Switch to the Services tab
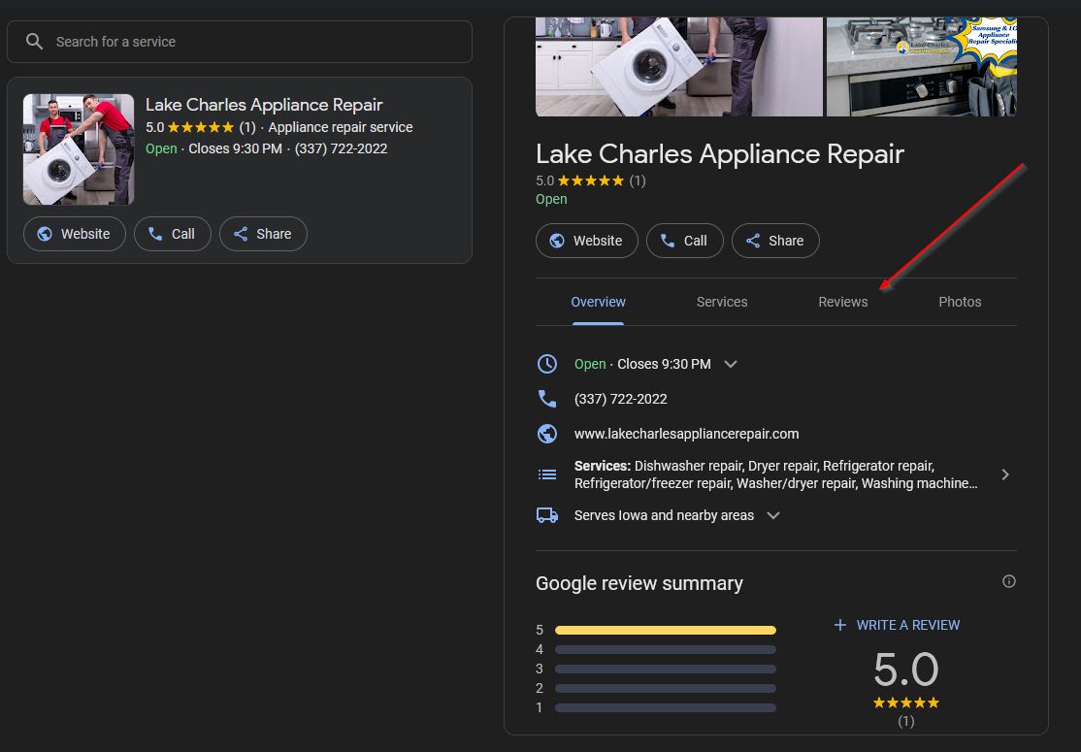The image size is (1081, 752). pos(722,302)
